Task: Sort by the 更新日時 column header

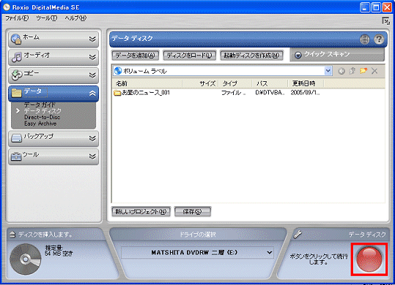Action: tap(306, 83)
